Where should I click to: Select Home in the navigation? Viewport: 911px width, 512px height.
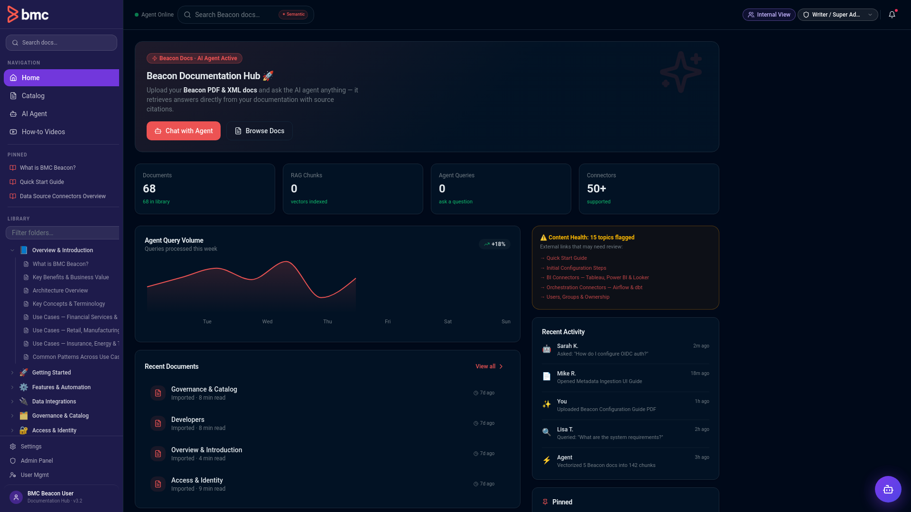coord(61,78)
